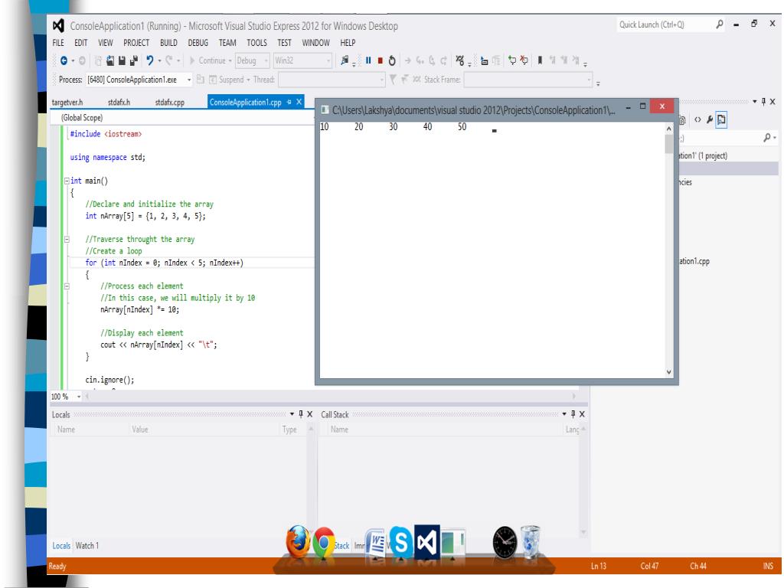Screen dimensions: 784x588
Task: Click the Visual Studio logo icon
Action: [x=58, y=25]
